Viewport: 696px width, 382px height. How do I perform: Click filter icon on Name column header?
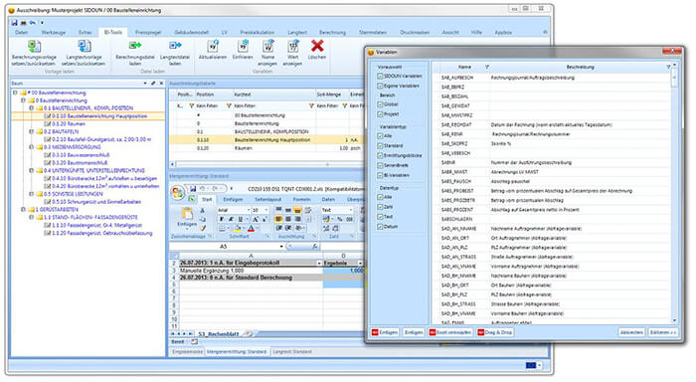tap(487, 67)
